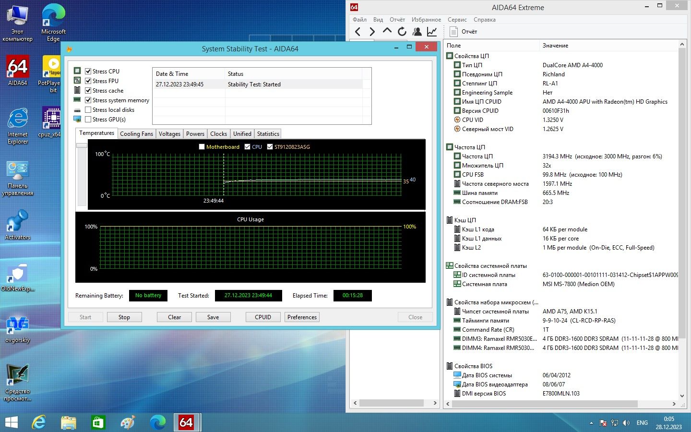The height and width of the screenshot is (432, 691).
Task: Open Windows Store from the taskbar
Action: coord(98,422)
